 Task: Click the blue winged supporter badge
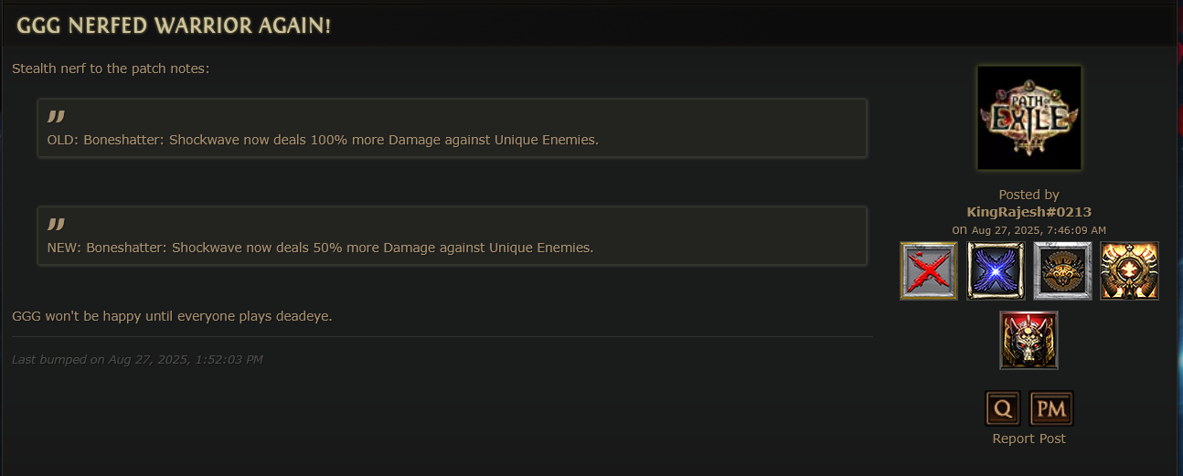996,271
